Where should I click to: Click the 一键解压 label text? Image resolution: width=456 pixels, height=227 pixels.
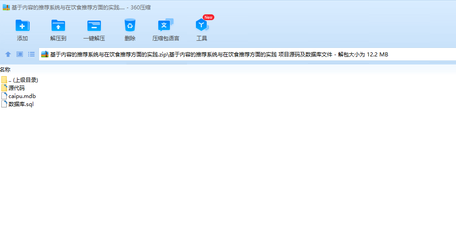94,39
